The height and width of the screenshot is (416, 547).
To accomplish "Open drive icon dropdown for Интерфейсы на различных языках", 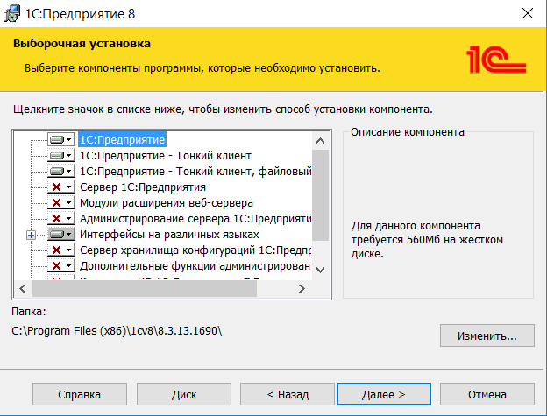I will [x=60, y=235].
